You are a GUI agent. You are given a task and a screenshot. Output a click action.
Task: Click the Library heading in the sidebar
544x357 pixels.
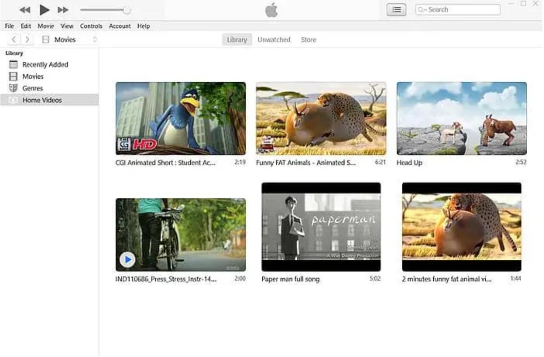tap(14, 53)
